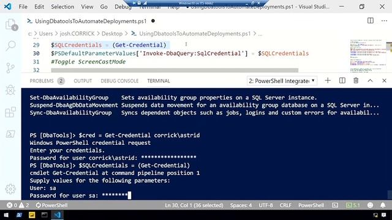Open feedback smiley in status bar
The image size is (392, 220).
pos(370,205)
